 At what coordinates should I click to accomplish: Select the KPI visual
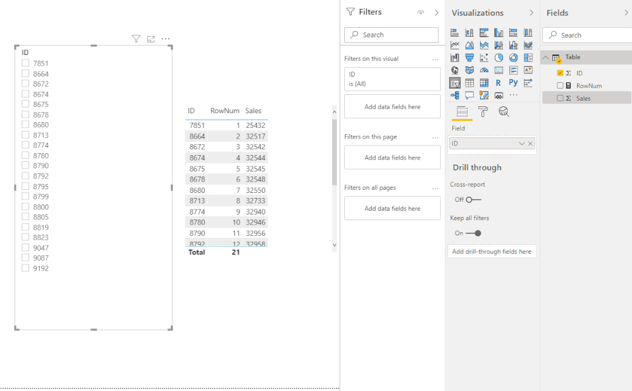(x=528, y=70)
